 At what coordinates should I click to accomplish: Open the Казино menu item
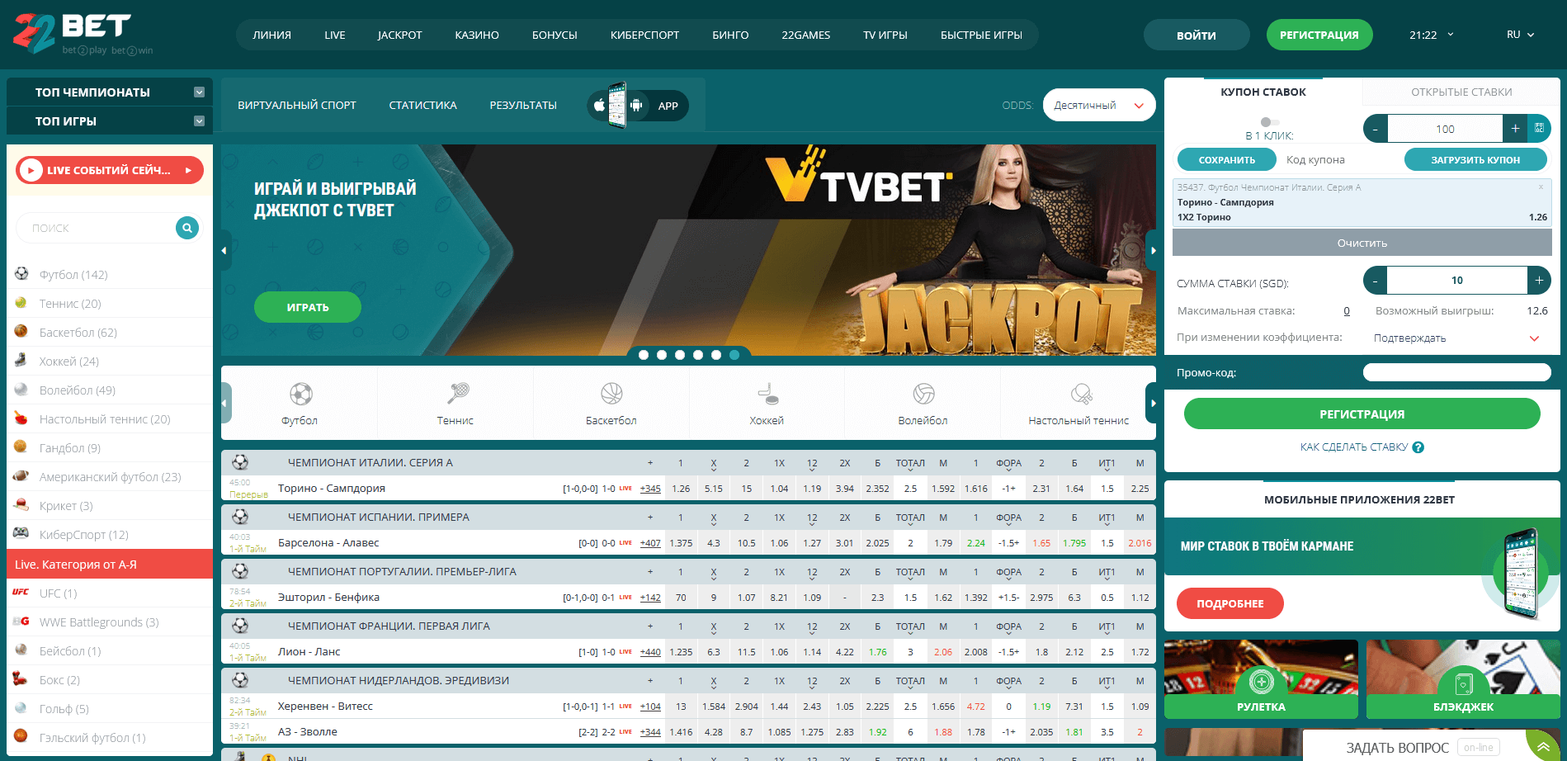click(477, 35)
